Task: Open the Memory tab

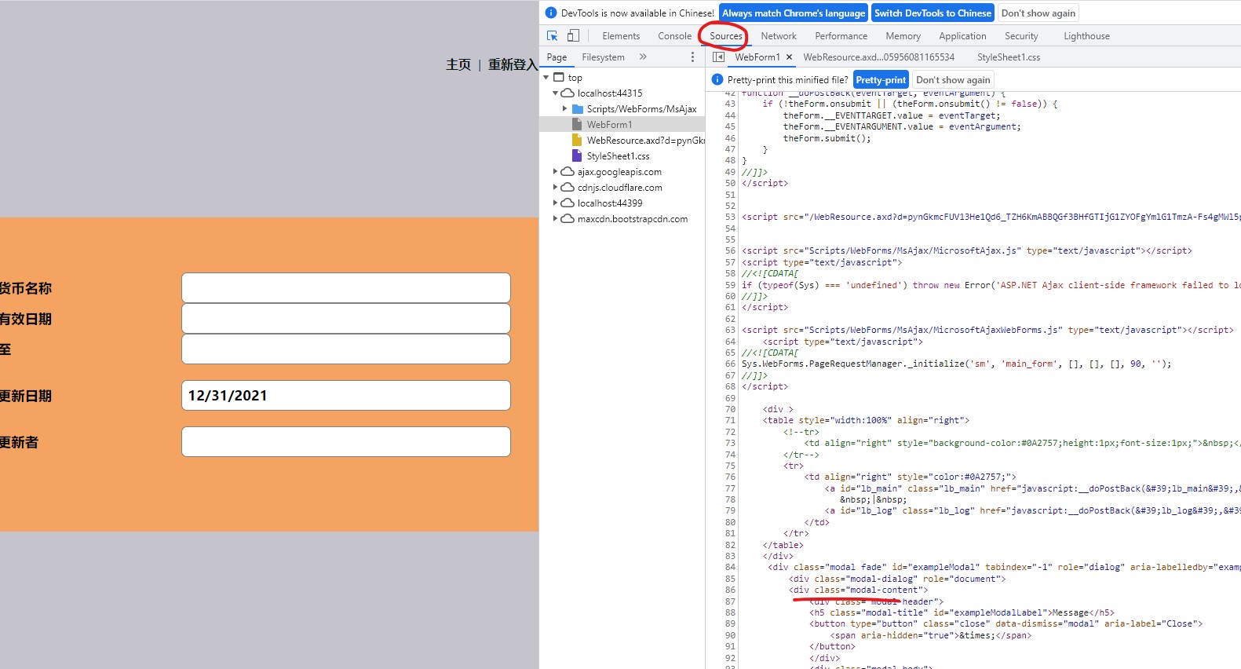Action: [x=903, y=36]
